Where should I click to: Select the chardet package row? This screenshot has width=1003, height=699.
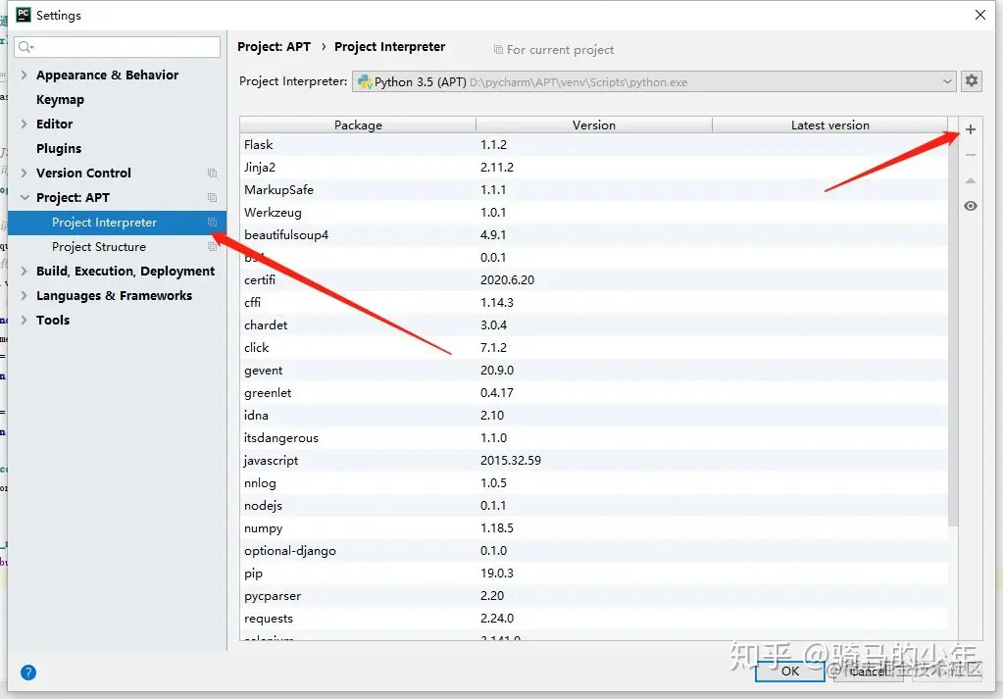coord(594,325)
